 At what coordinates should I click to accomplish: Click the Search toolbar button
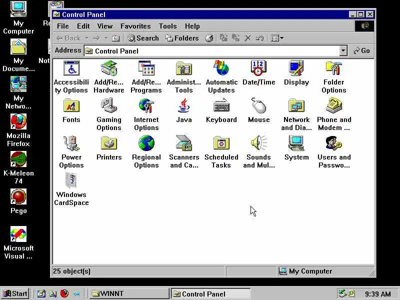(x=143, y=38)
